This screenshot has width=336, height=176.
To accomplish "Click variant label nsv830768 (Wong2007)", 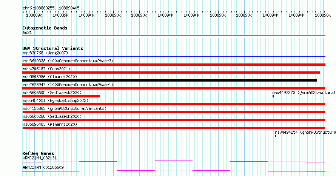I will [x=45, y=53].
